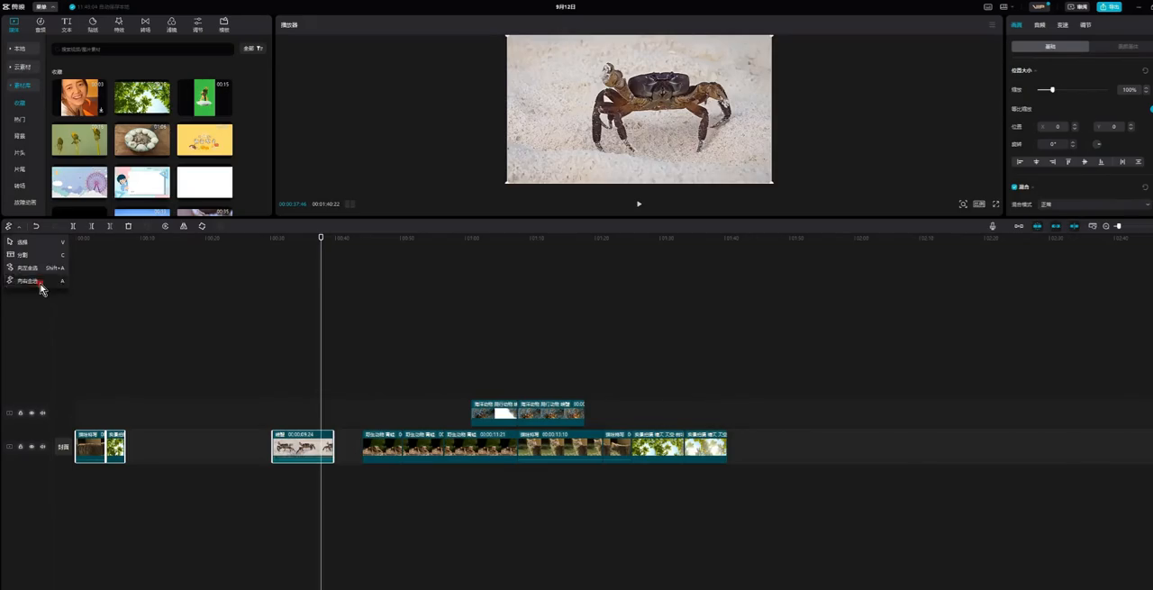This screenshot has height=590, width=1153.
Task: Open the 贴纸 (Stickers) tab
Action: [93, 24]
